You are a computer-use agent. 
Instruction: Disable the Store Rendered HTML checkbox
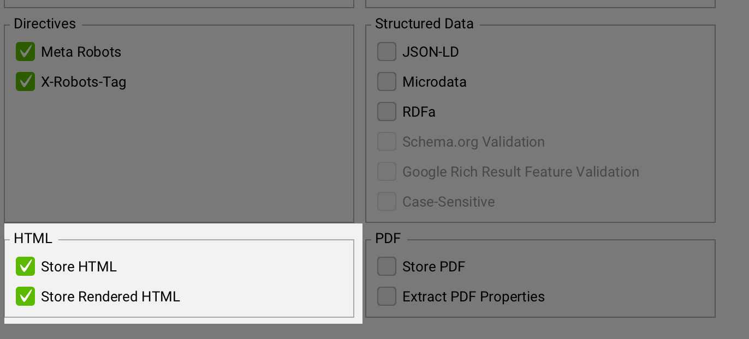coord(25,296)
